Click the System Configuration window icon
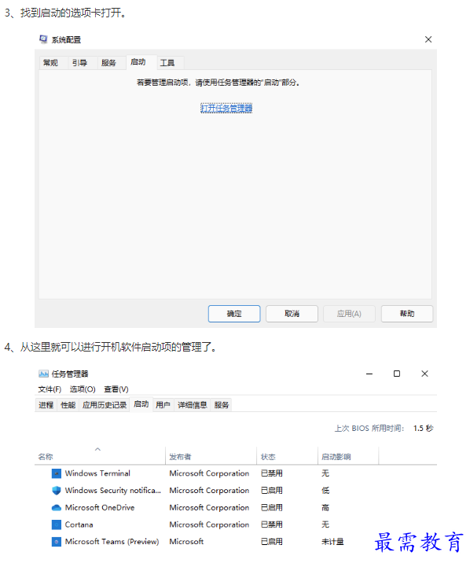Image resolution: width=470 pixels, height=567 pixels. (x=43, y=39)
